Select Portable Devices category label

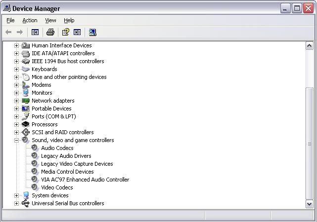[51, 109]
